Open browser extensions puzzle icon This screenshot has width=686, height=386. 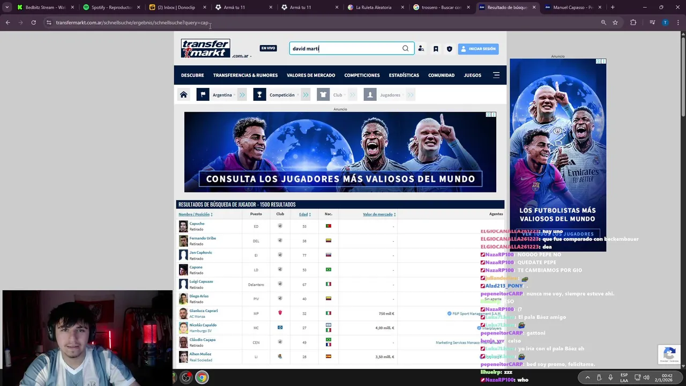[x=633, y=23]
